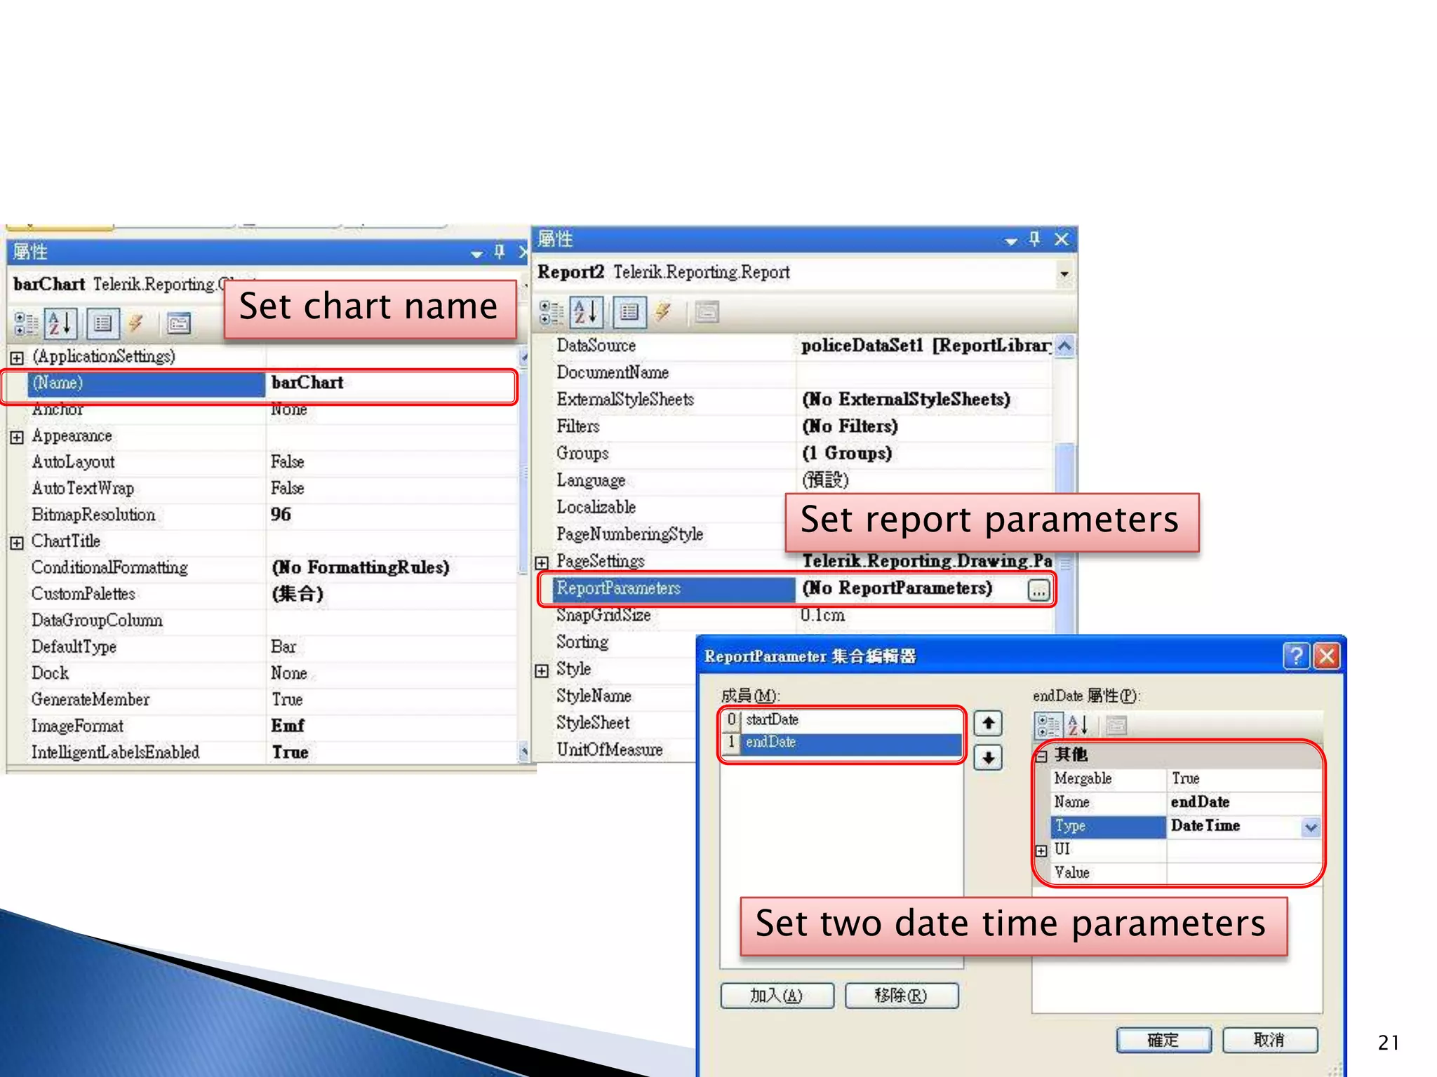1437x1077 pixels.
Task: Click Categorized view icon in barChart properties toolbar
Action: pos(26,323)
